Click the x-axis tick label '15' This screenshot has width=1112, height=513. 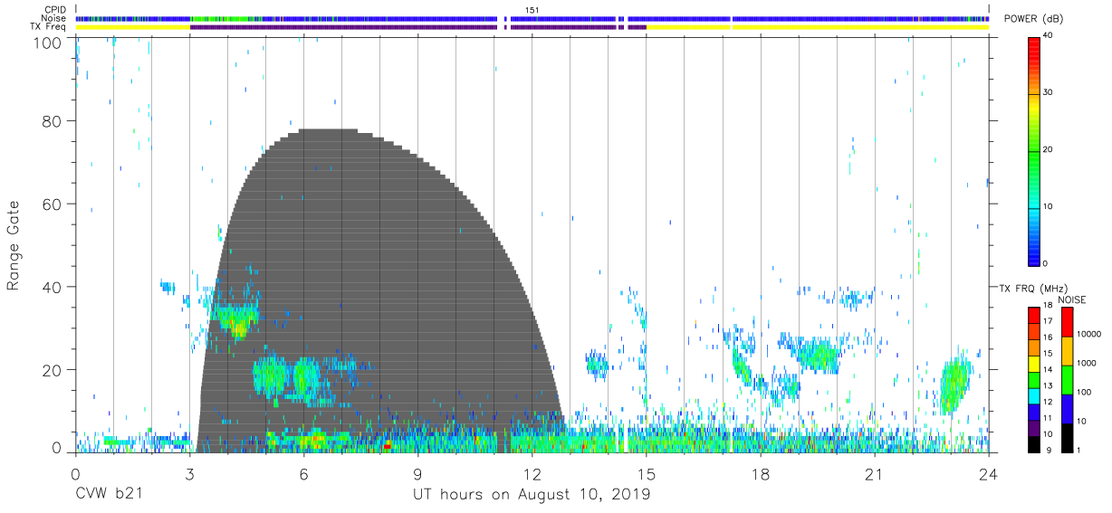coord(646,475)
